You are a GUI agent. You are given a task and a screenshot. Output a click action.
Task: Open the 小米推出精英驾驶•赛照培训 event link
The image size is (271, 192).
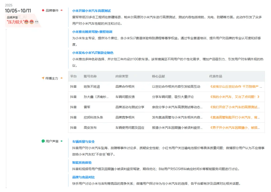[92, 32]
